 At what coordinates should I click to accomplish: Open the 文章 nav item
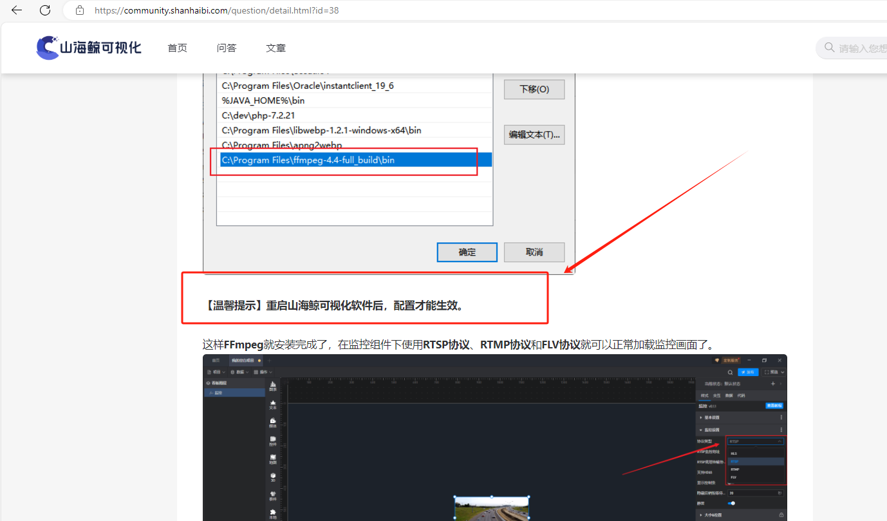pyautogui.click(x=275, y=48)
